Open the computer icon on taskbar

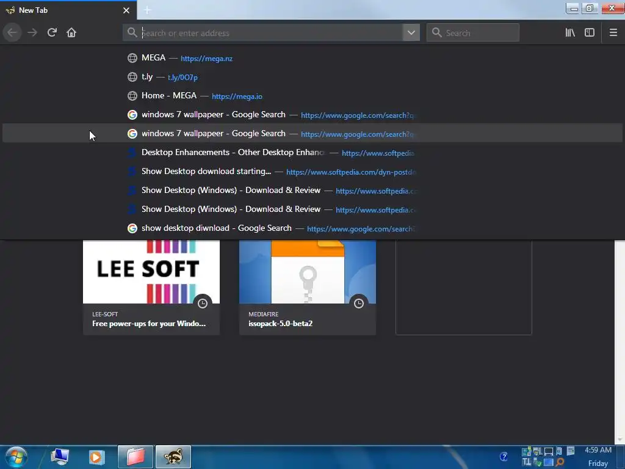click(59, 457)
